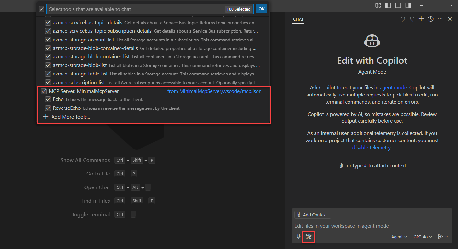
Task: Toggle secondary side bar icon
Action: (408, 6)
